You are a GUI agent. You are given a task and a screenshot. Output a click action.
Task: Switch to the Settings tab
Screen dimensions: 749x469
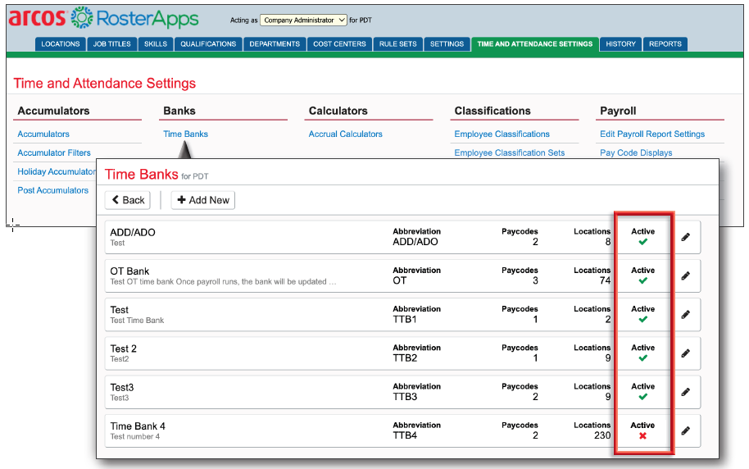tap(447, 44)
